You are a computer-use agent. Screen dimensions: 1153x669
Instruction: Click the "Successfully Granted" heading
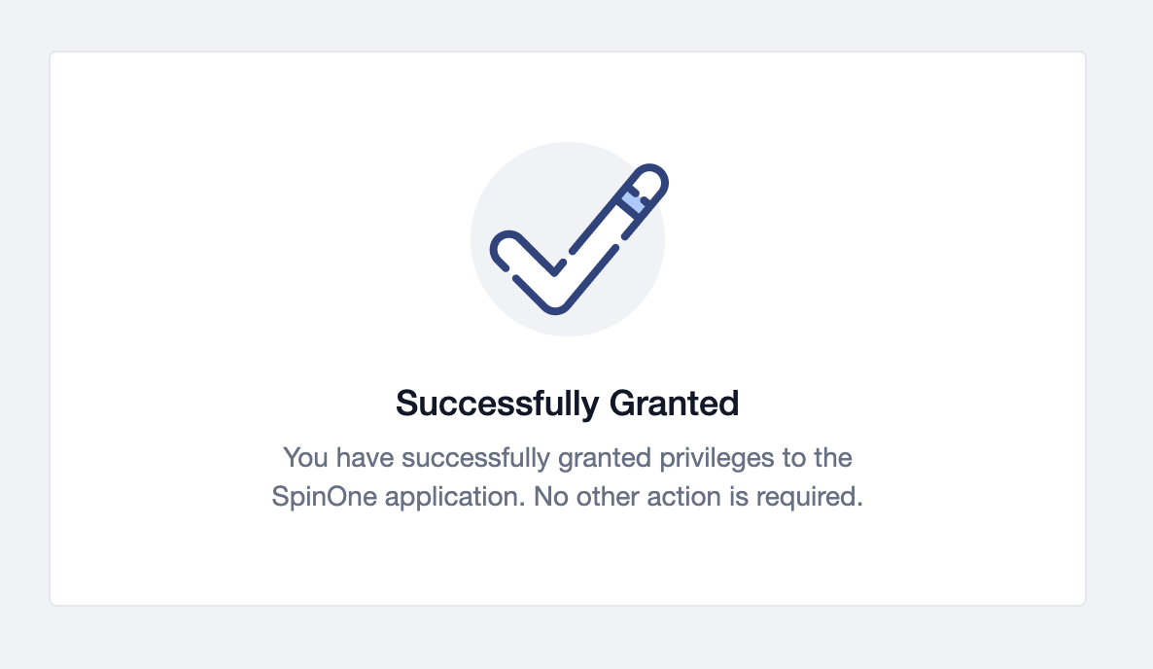click(568, 404)
